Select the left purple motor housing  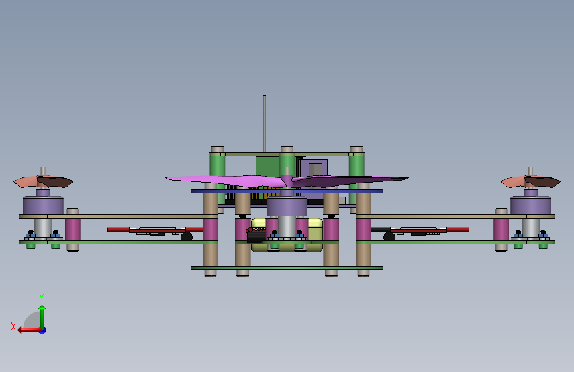pyautogui.click(x=43, y=205)
